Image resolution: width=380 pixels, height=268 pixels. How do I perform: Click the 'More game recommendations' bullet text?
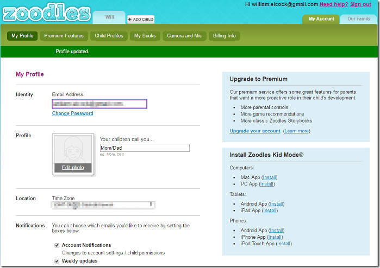(272, 114)
